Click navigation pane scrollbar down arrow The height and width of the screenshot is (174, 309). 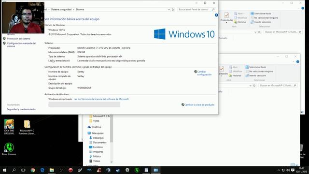(112, 162)
